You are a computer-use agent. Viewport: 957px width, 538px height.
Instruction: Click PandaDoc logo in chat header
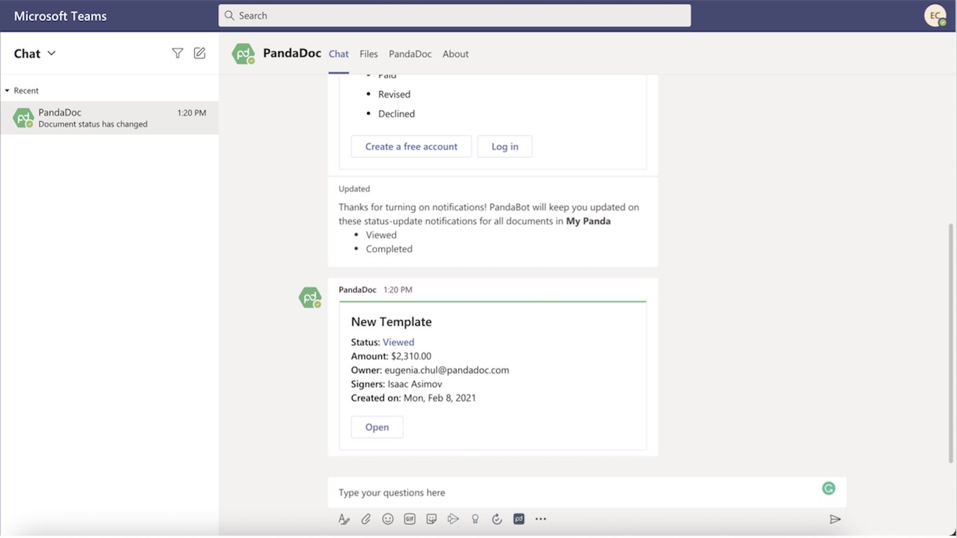point(243,54)
